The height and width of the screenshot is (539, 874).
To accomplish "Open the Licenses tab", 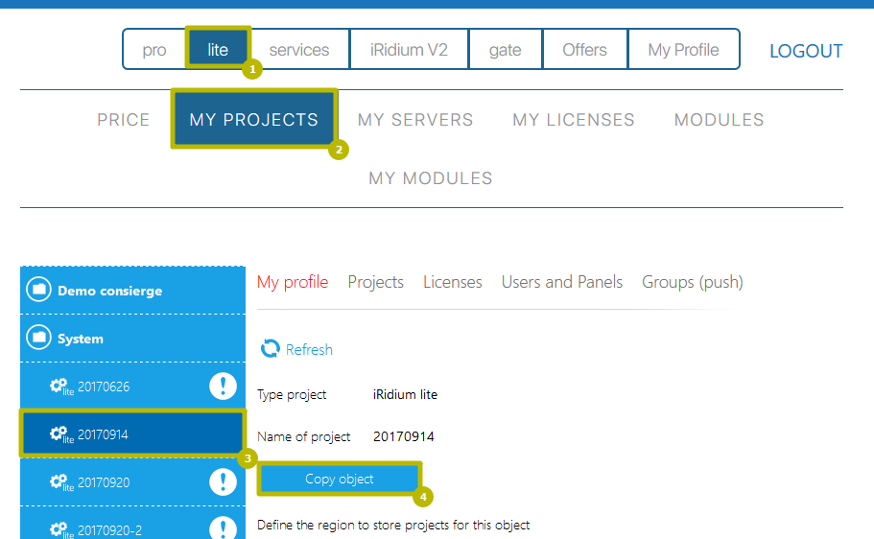I will 452,282.
